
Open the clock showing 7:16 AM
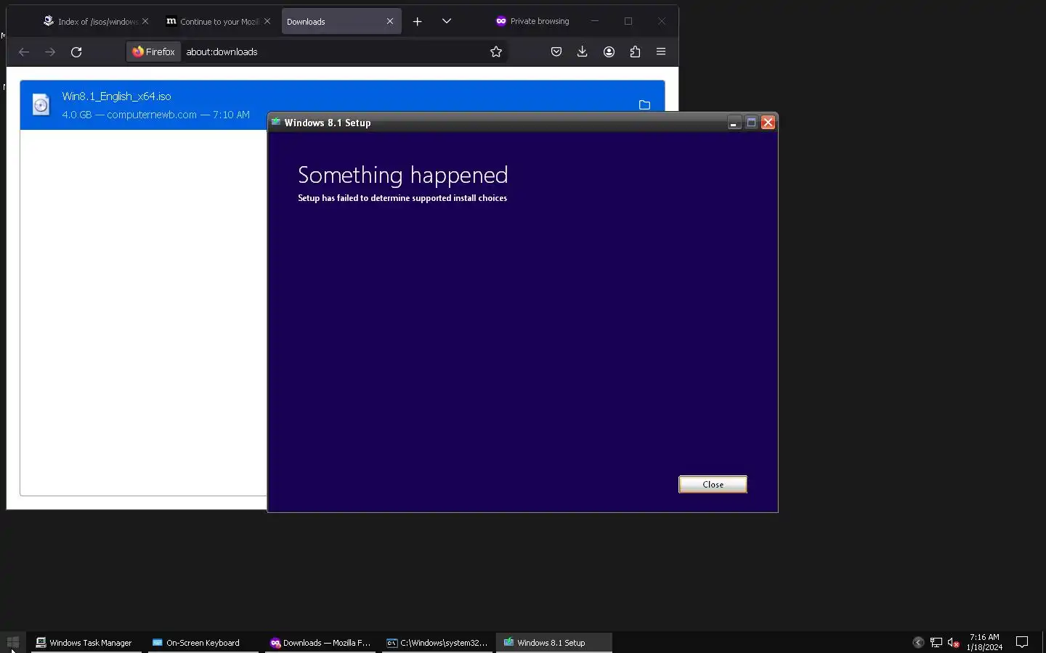984,642
